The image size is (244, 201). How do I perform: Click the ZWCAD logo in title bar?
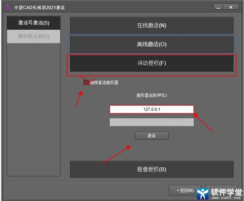click(8, 7)
